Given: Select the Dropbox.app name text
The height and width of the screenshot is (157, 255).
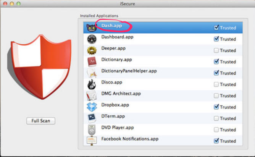Looking at the screenshot, I should [115, 105].
